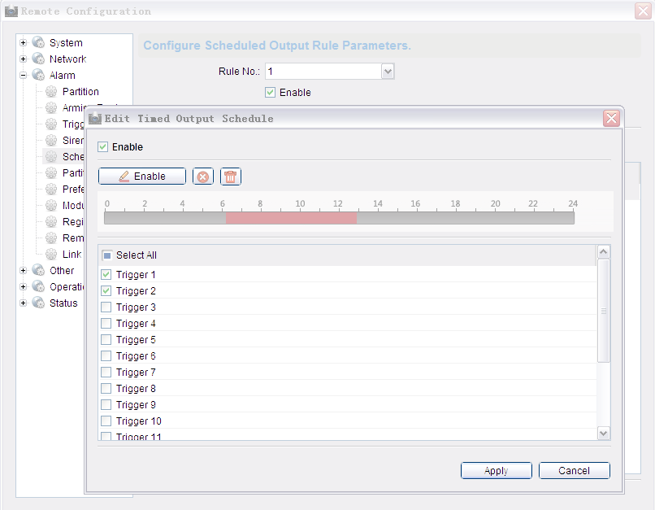
Task: Click the Cancel button
Action: [574, 471]
